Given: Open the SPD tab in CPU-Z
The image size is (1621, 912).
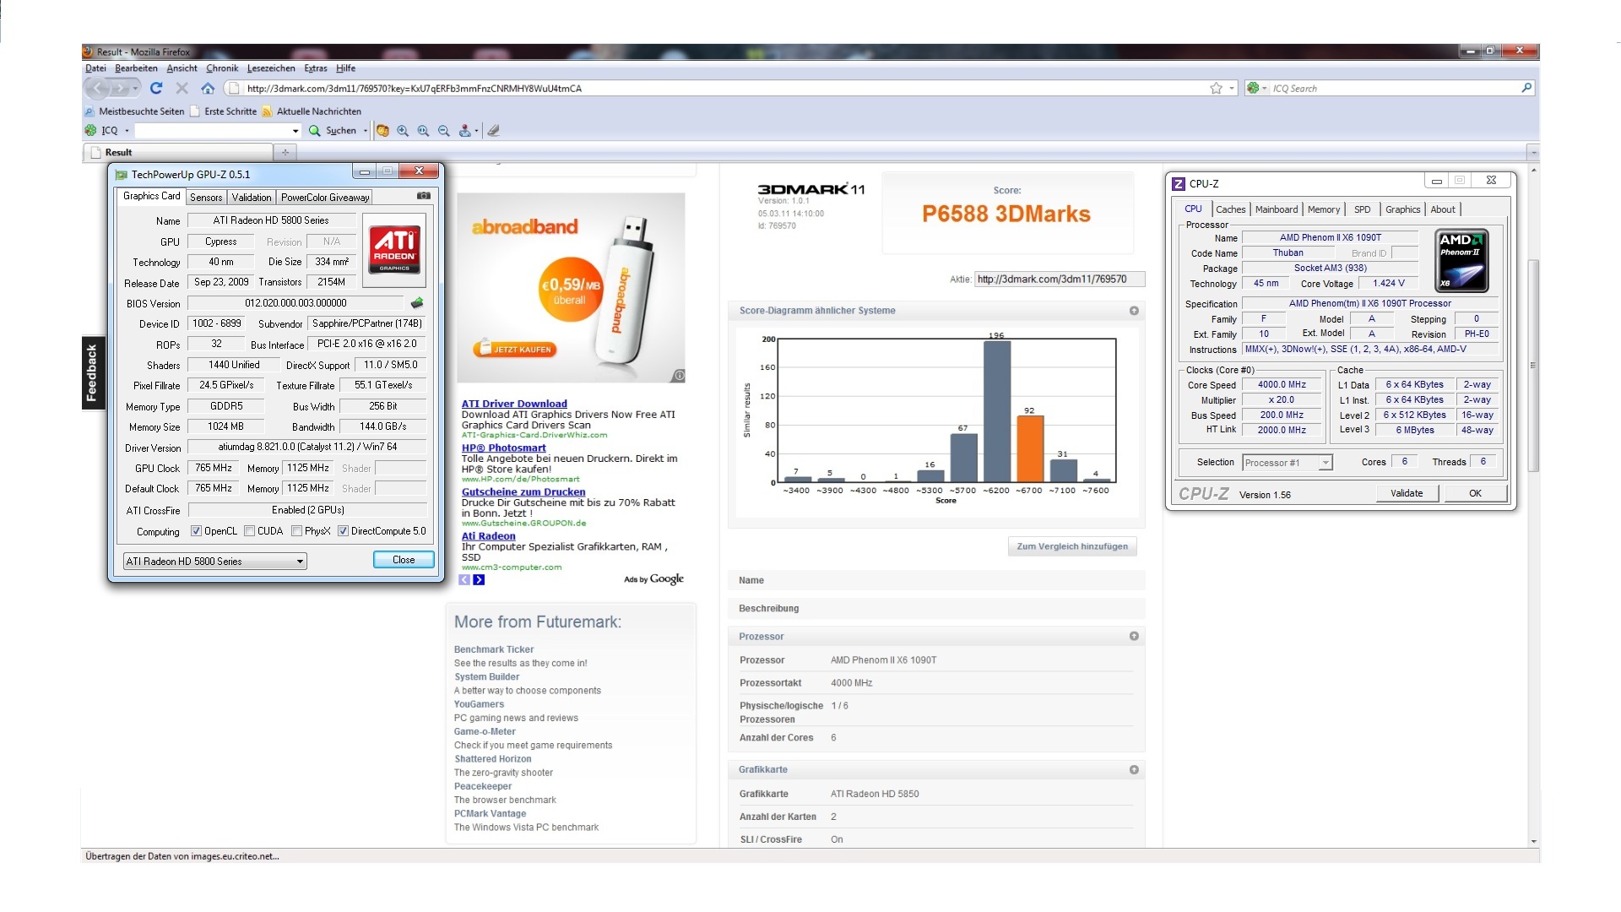Looking at the screenshot, I should 1362,209.
